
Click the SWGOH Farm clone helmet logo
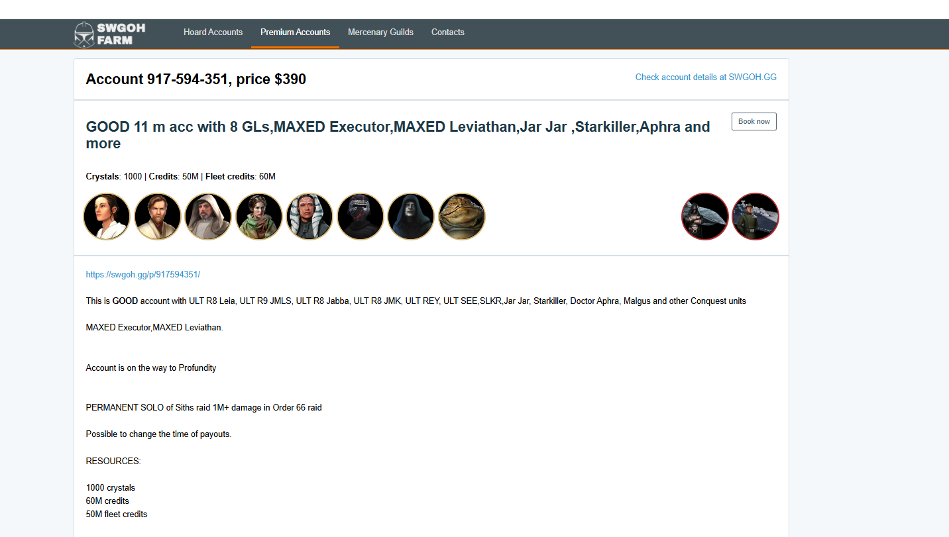[x=109, y=34]
